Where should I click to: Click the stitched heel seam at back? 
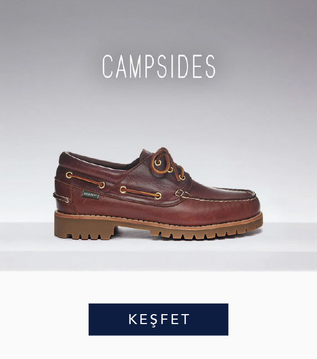coord(61,198)
